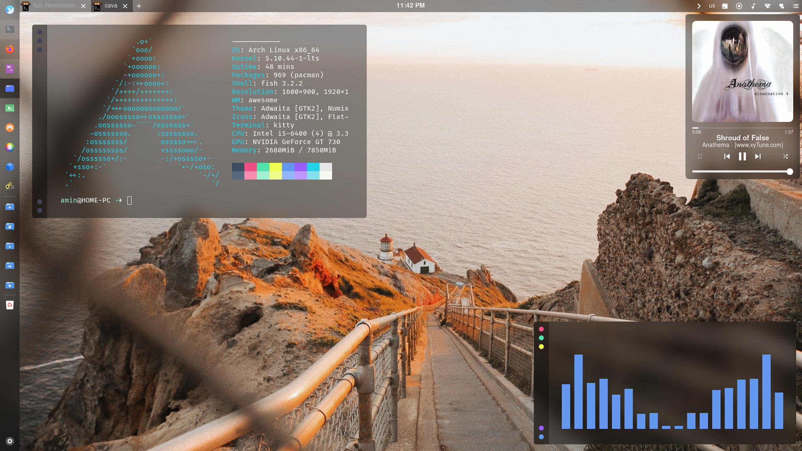Expand the system tray chevron arrow

[x=698, y=6]
